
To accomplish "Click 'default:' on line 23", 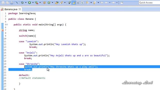I will click(24, 75).
